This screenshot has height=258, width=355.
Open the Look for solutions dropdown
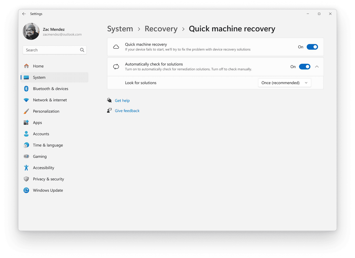coord(284,83)
